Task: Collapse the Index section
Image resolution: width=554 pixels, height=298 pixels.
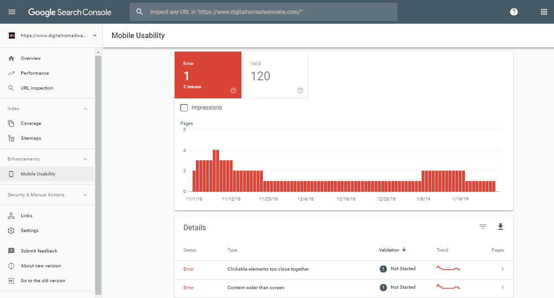Action: tap(85, 109)
